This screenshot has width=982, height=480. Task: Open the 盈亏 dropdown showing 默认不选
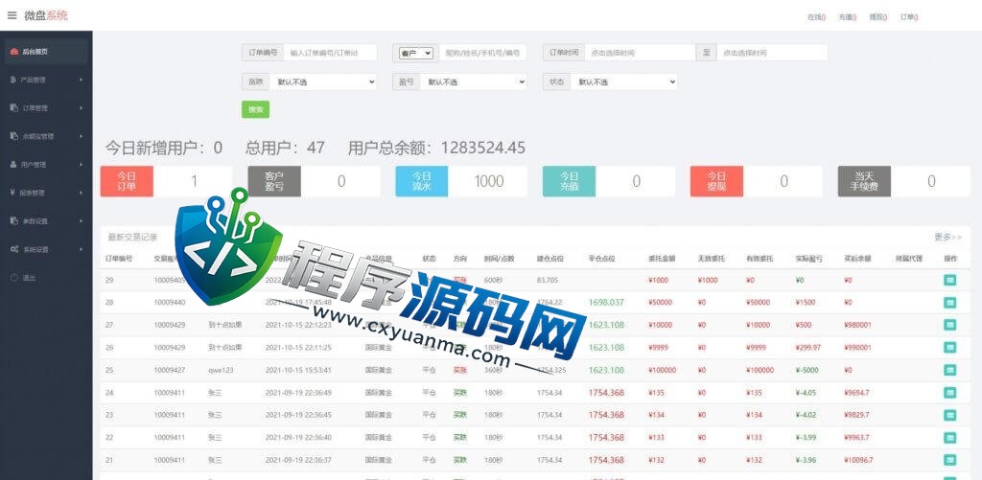(474, 82)
